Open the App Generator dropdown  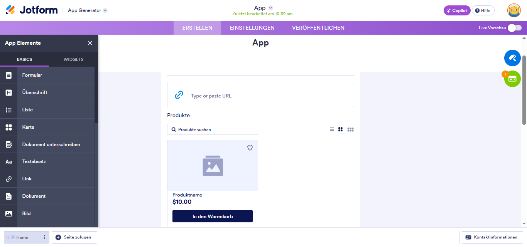pos(87,10)
